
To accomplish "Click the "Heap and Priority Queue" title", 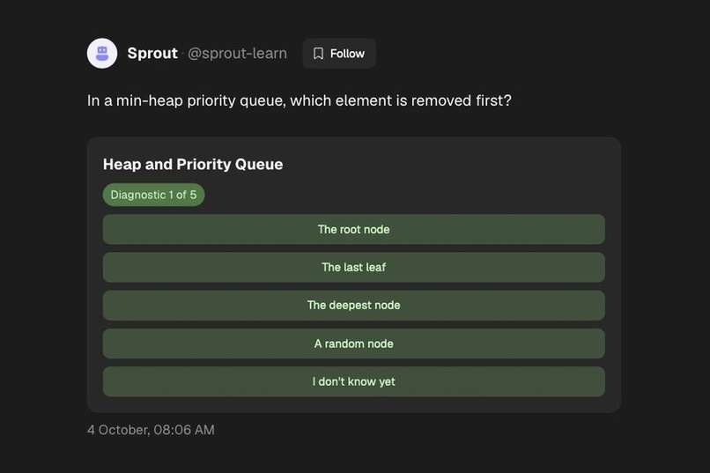I will pyautogui.click(x=193, y=165).
